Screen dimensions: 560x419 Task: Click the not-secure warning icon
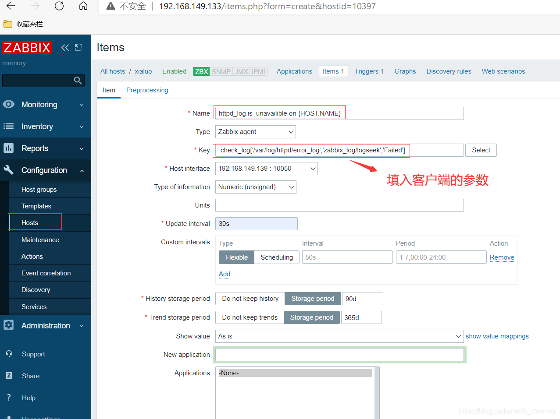pos(111,6)
